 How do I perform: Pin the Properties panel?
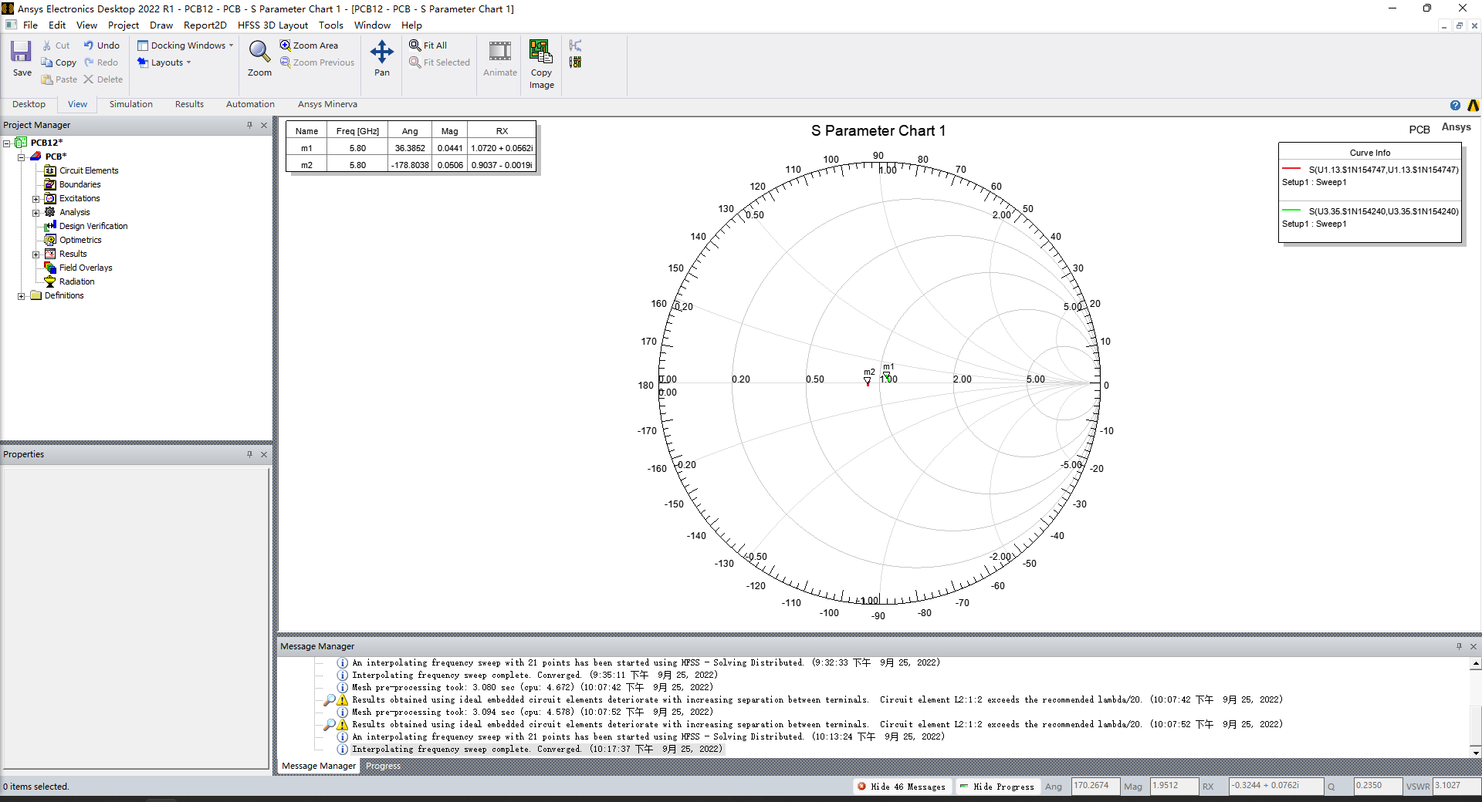249,454
